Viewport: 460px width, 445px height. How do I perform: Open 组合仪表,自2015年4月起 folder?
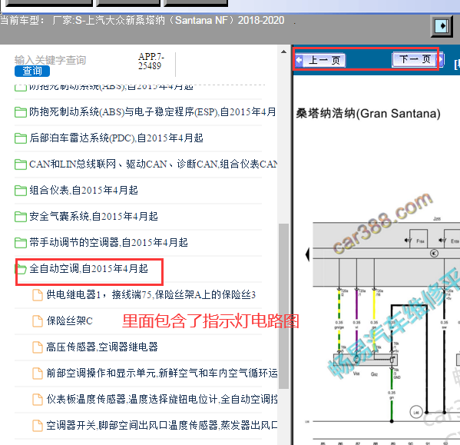point(84,190)
